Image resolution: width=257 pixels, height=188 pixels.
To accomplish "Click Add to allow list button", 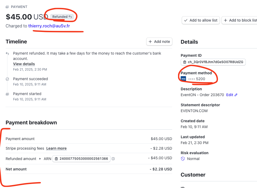I will (x=201, y=20).
